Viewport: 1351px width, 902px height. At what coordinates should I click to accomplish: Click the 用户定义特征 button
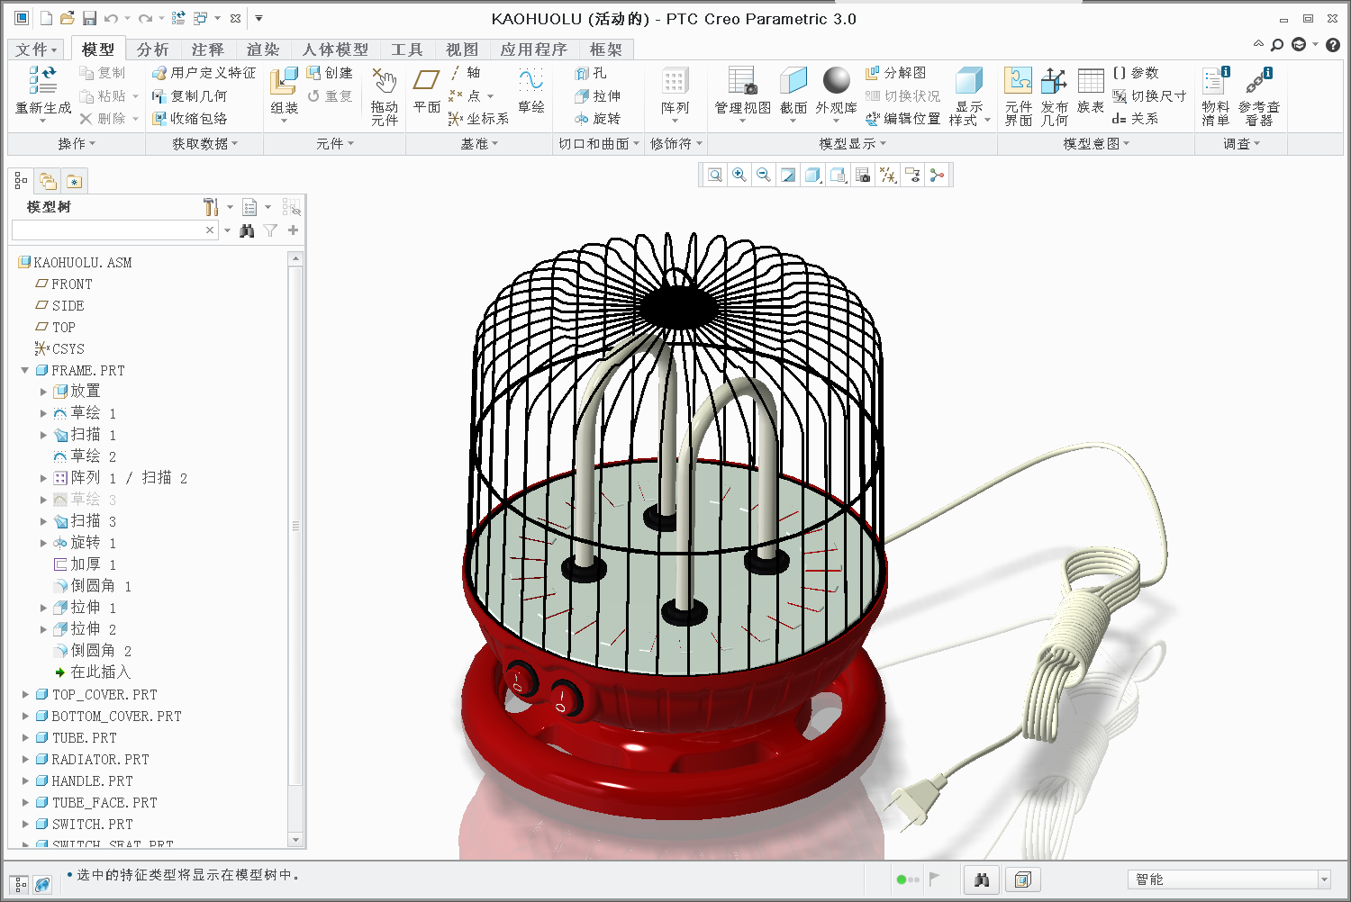(204, 73)
